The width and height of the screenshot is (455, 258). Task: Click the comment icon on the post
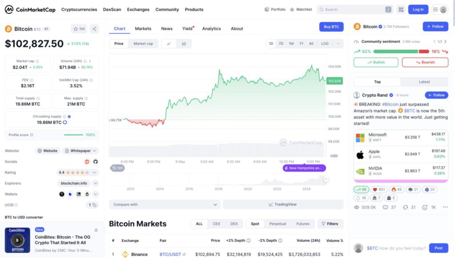click(x=386, y=207)
